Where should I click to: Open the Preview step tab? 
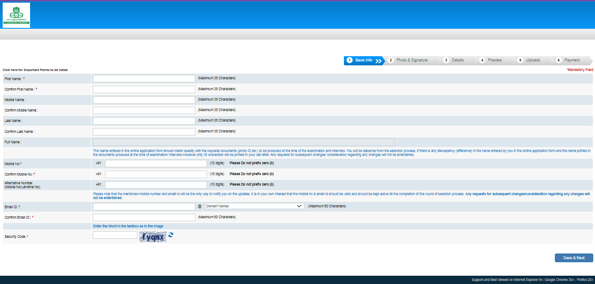(x=494, y=60)
